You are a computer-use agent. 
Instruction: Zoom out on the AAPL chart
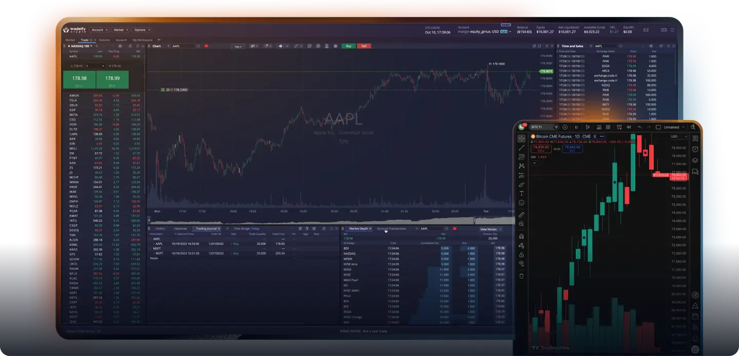point(309,46)
